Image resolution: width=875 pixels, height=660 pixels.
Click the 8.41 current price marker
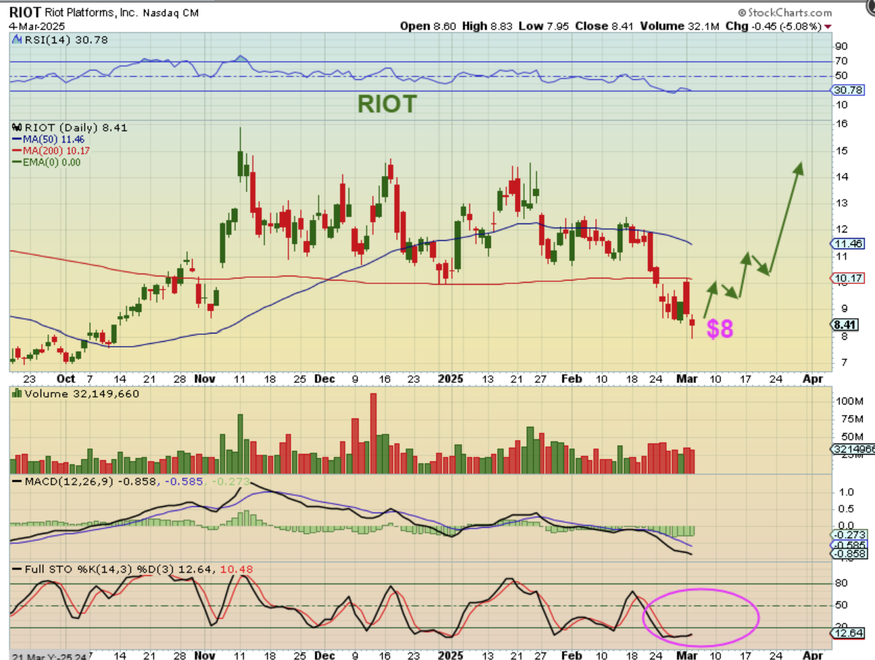click(x=846, y=324)
